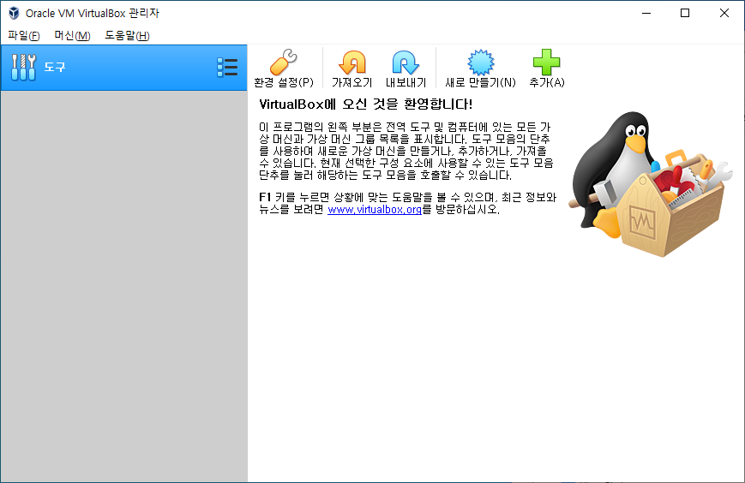This screenshot has width=745, height=483.
Task: Open the 머신(M) menu
Action: click(72, 36)
